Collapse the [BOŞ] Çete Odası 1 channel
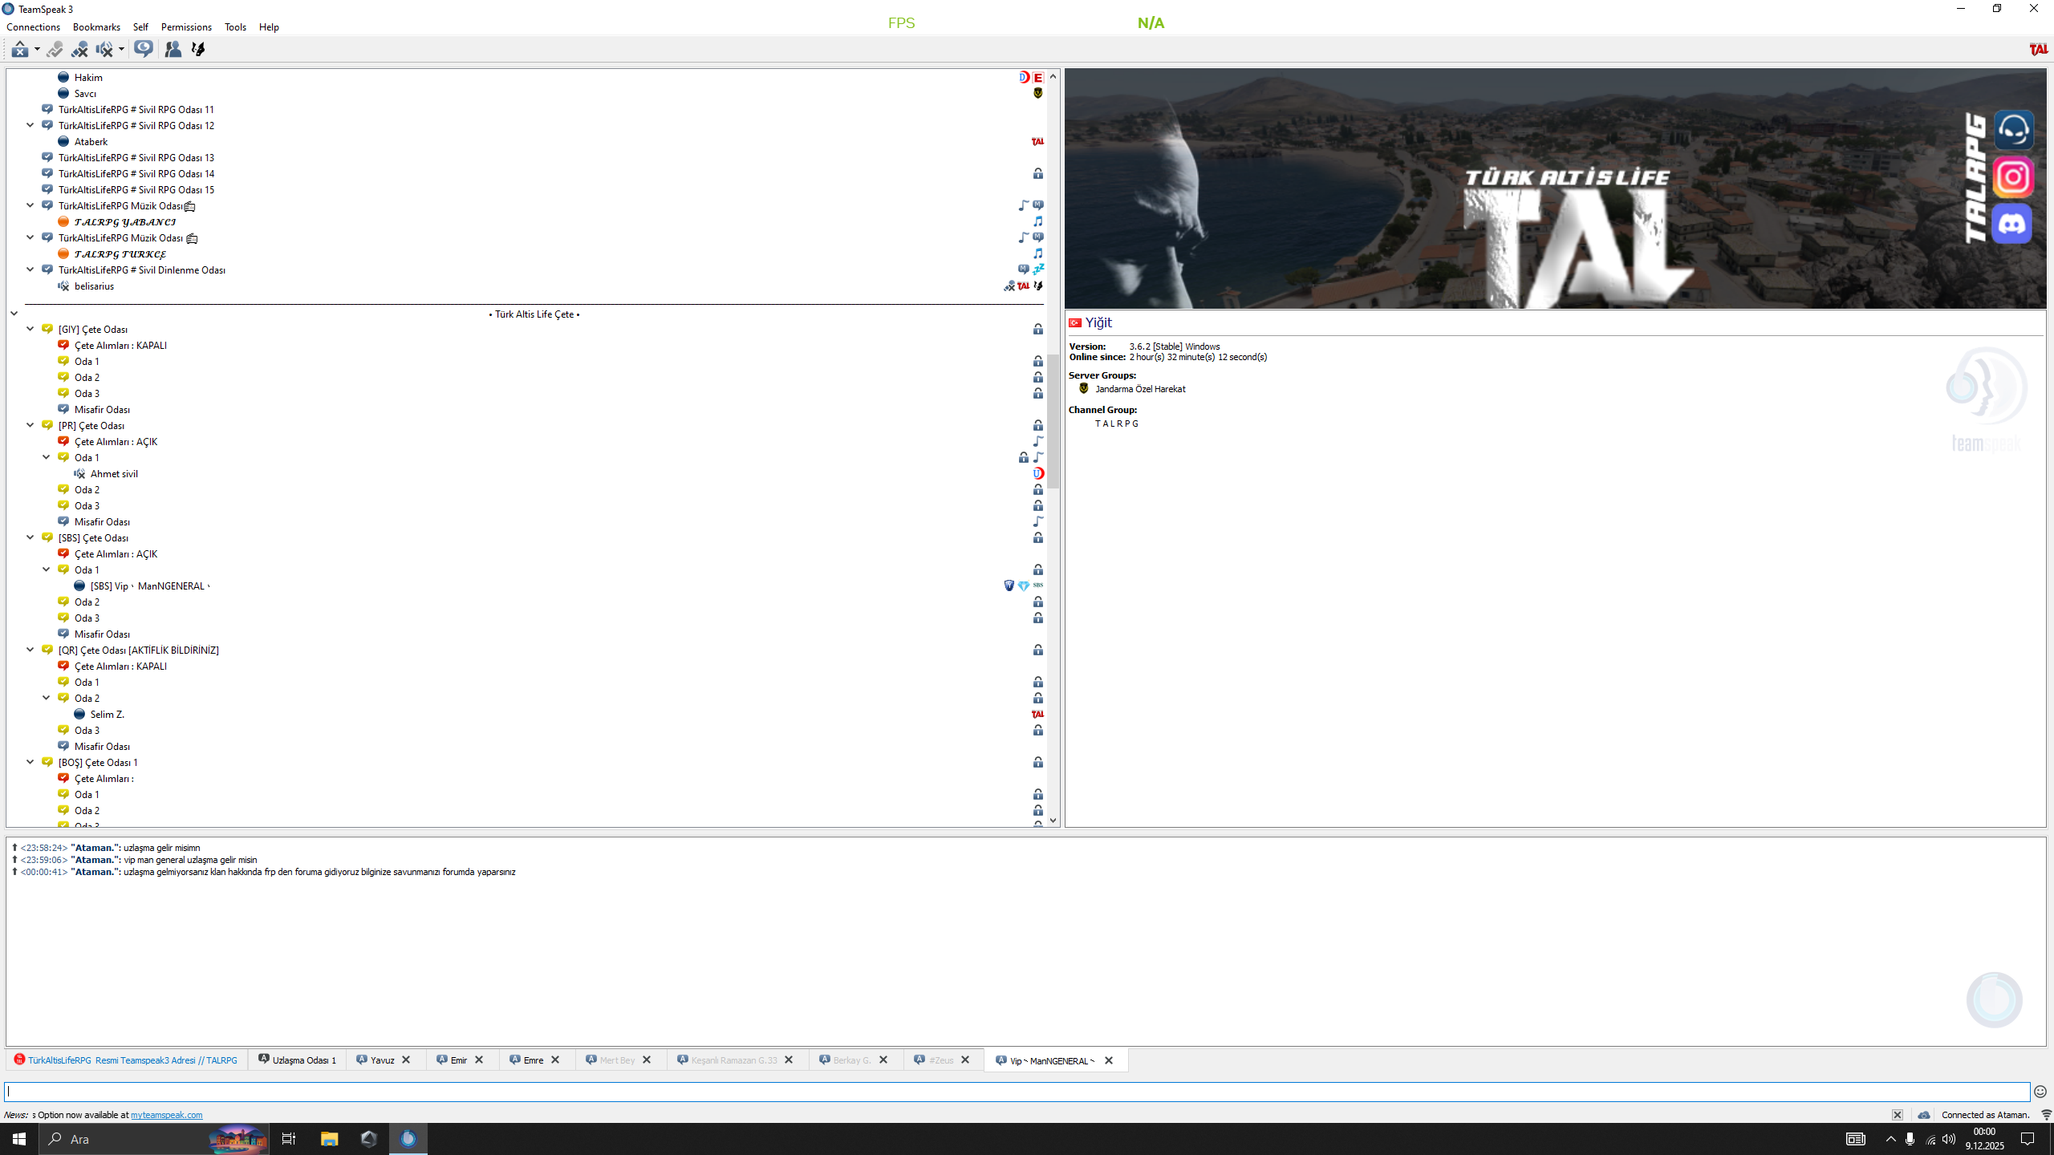The height and width of the screenshot is (1155, 2054). (x=30, y=762)
